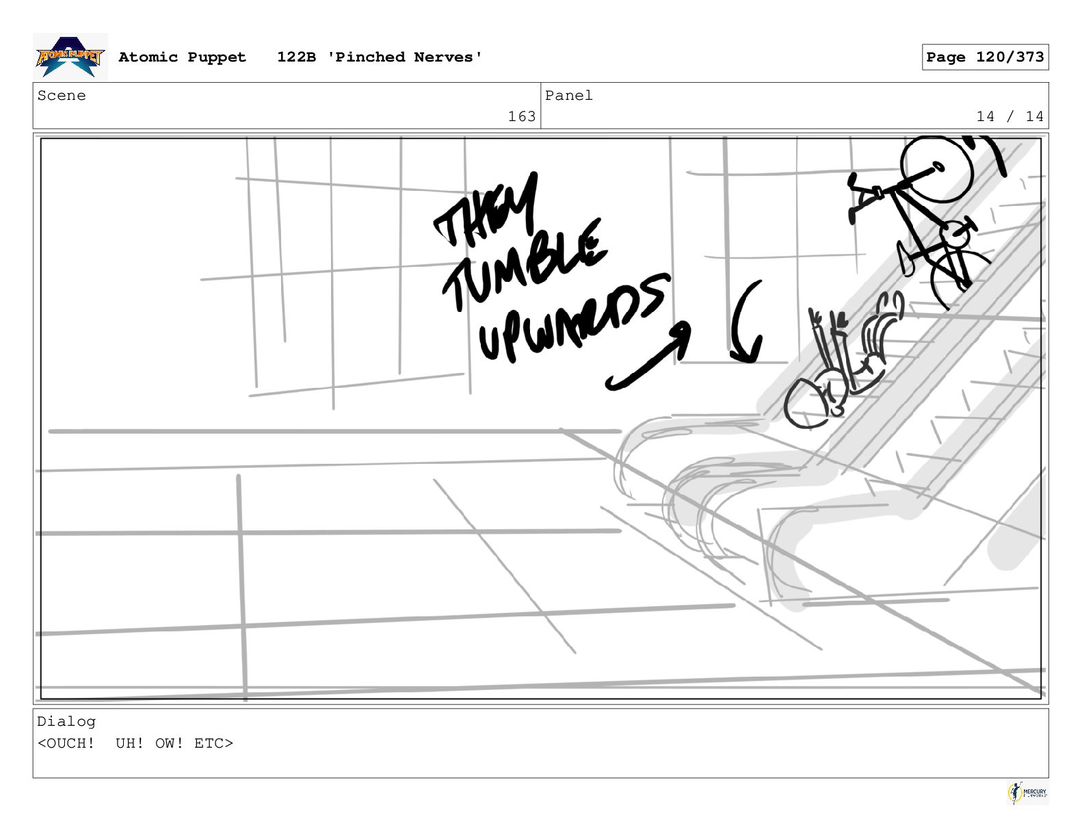Screen dimensions: 1082x838
Task: Select the episode title "122B 'Pinched Nerves'"
Action: (x=380, y=57)
